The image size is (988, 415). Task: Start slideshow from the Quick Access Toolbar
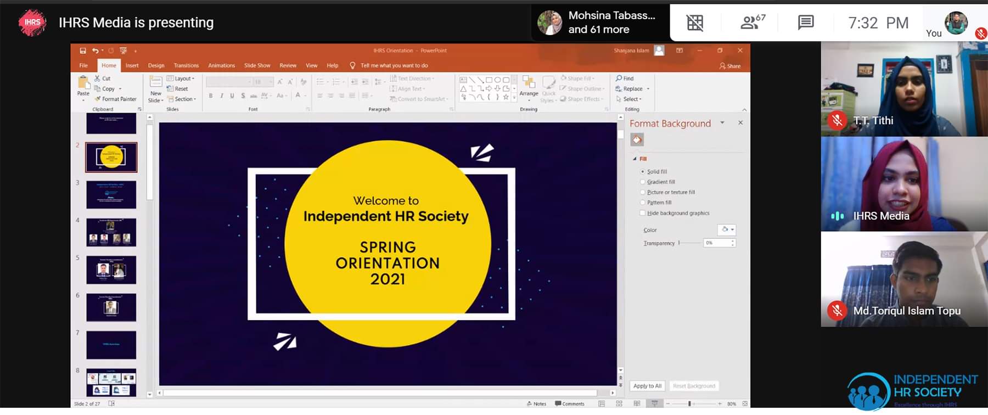pyautogui.click(x=123, y=51)
